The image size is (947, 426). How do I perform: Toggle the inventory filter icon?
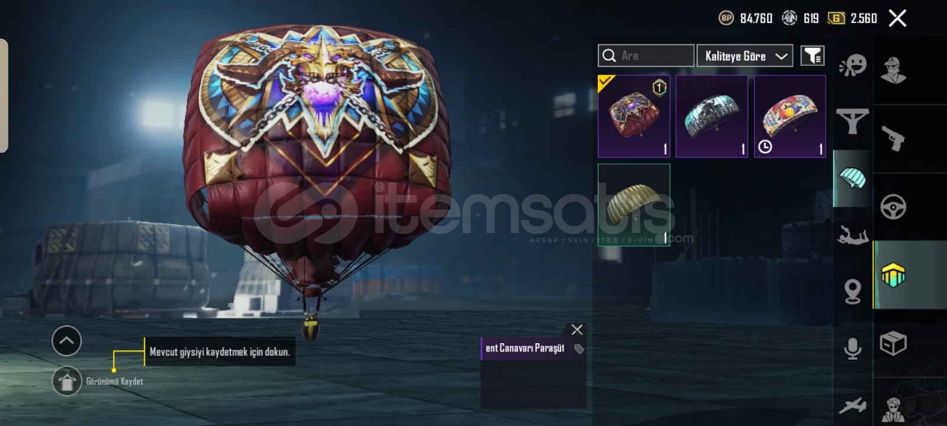(x=812, y=56)
